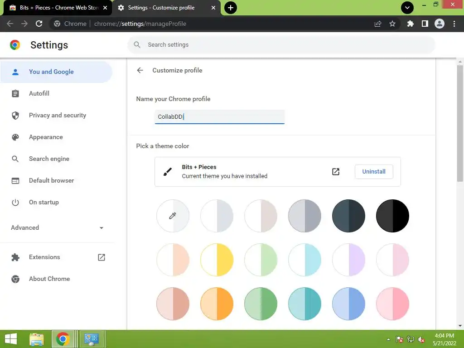
Task: Select the light blue-grey theme swatch
Action: tap(217, 216)
